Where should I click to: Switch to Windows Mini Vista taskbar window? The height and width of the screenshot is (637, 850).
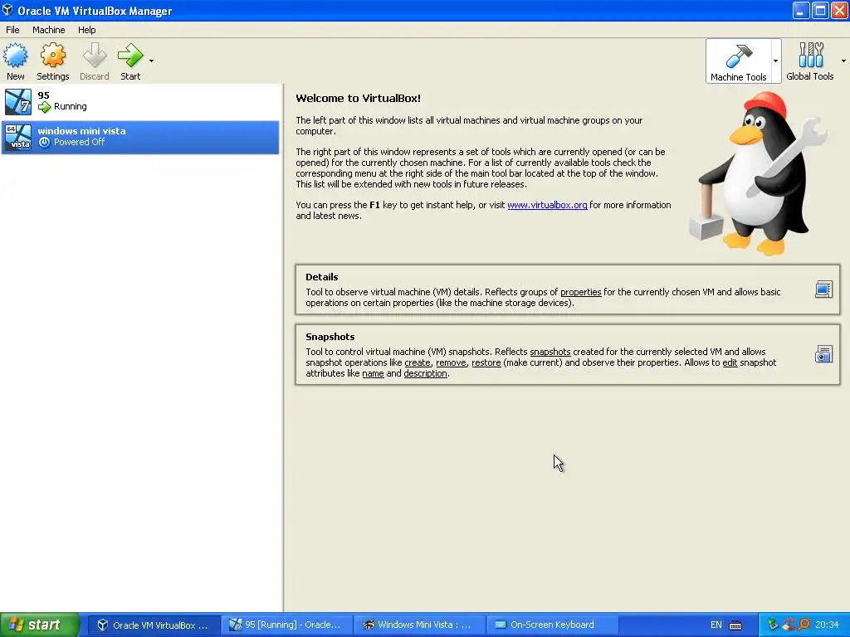[419, 625]
